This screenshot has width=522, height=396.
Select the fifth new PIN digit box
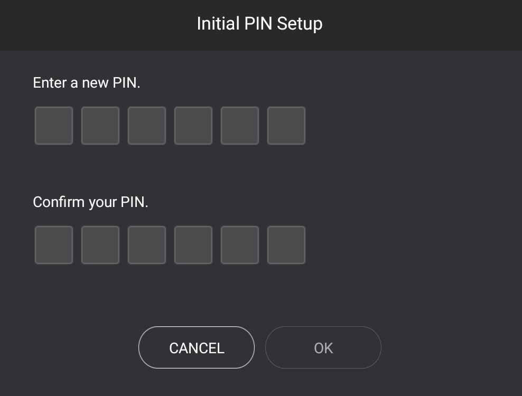(x=240, y=126)
